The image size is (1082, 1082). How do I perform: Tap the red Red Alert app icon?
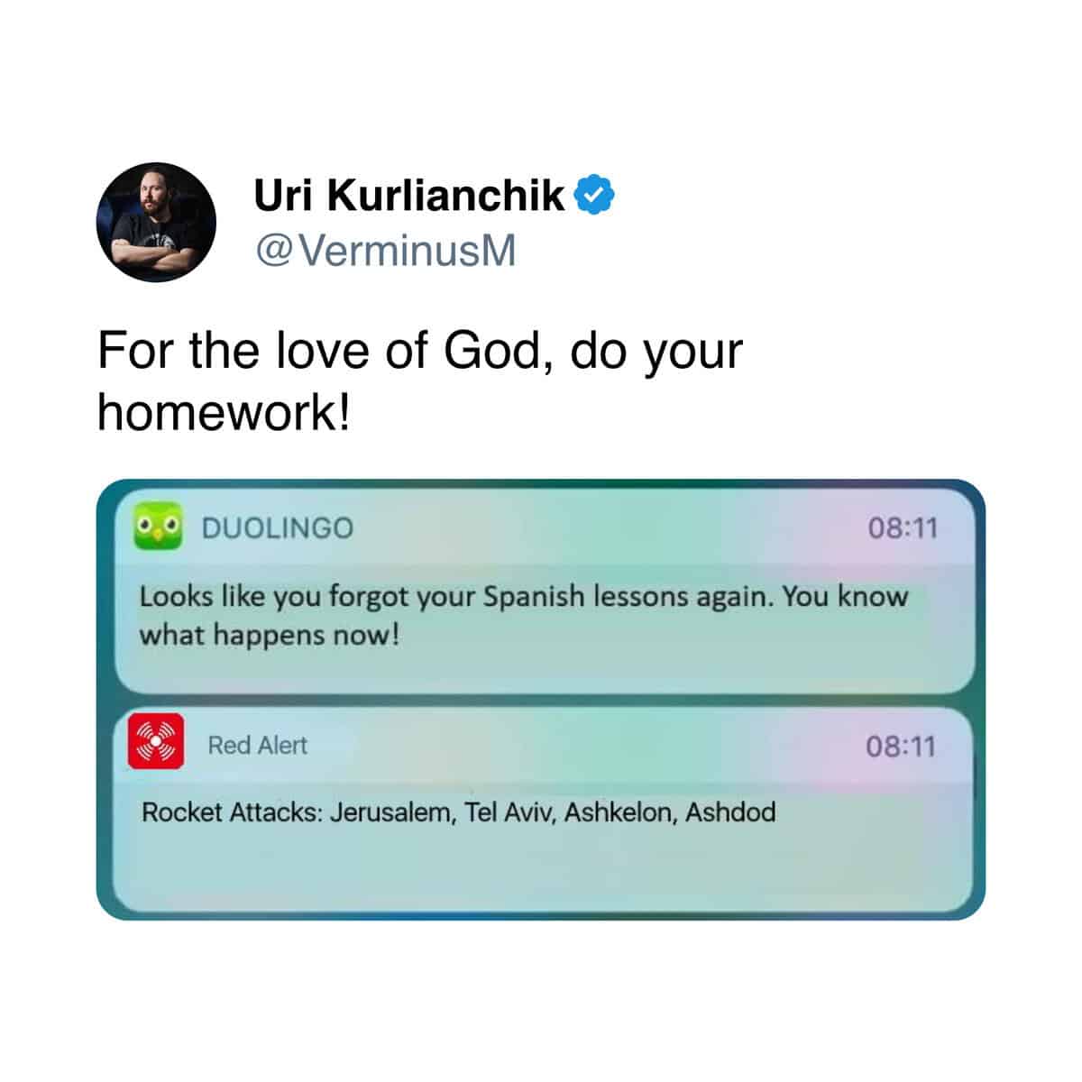pyautogui.click(x=156, y=741)
